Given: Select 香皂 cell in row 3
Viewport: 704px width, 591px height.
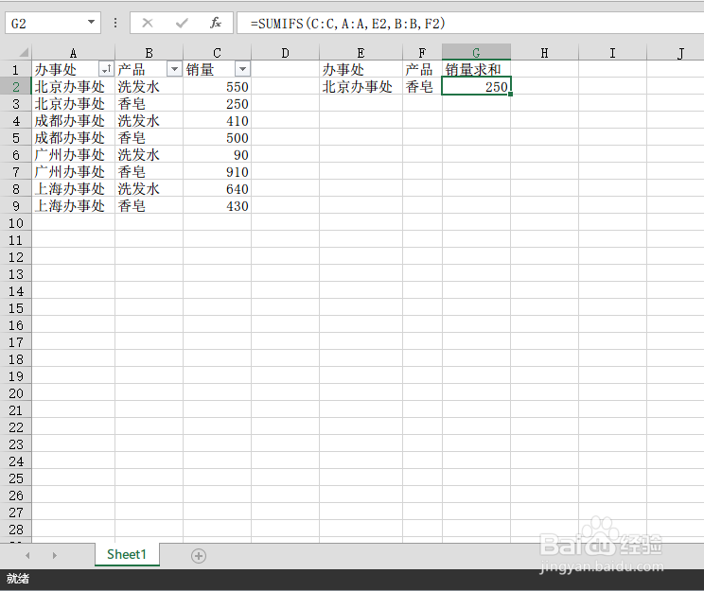Looking at the screenshot, I should [x=150, y=103].
